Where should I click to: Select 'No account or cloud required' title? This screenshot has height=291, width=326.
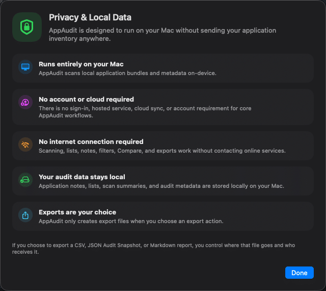(86, 100)
